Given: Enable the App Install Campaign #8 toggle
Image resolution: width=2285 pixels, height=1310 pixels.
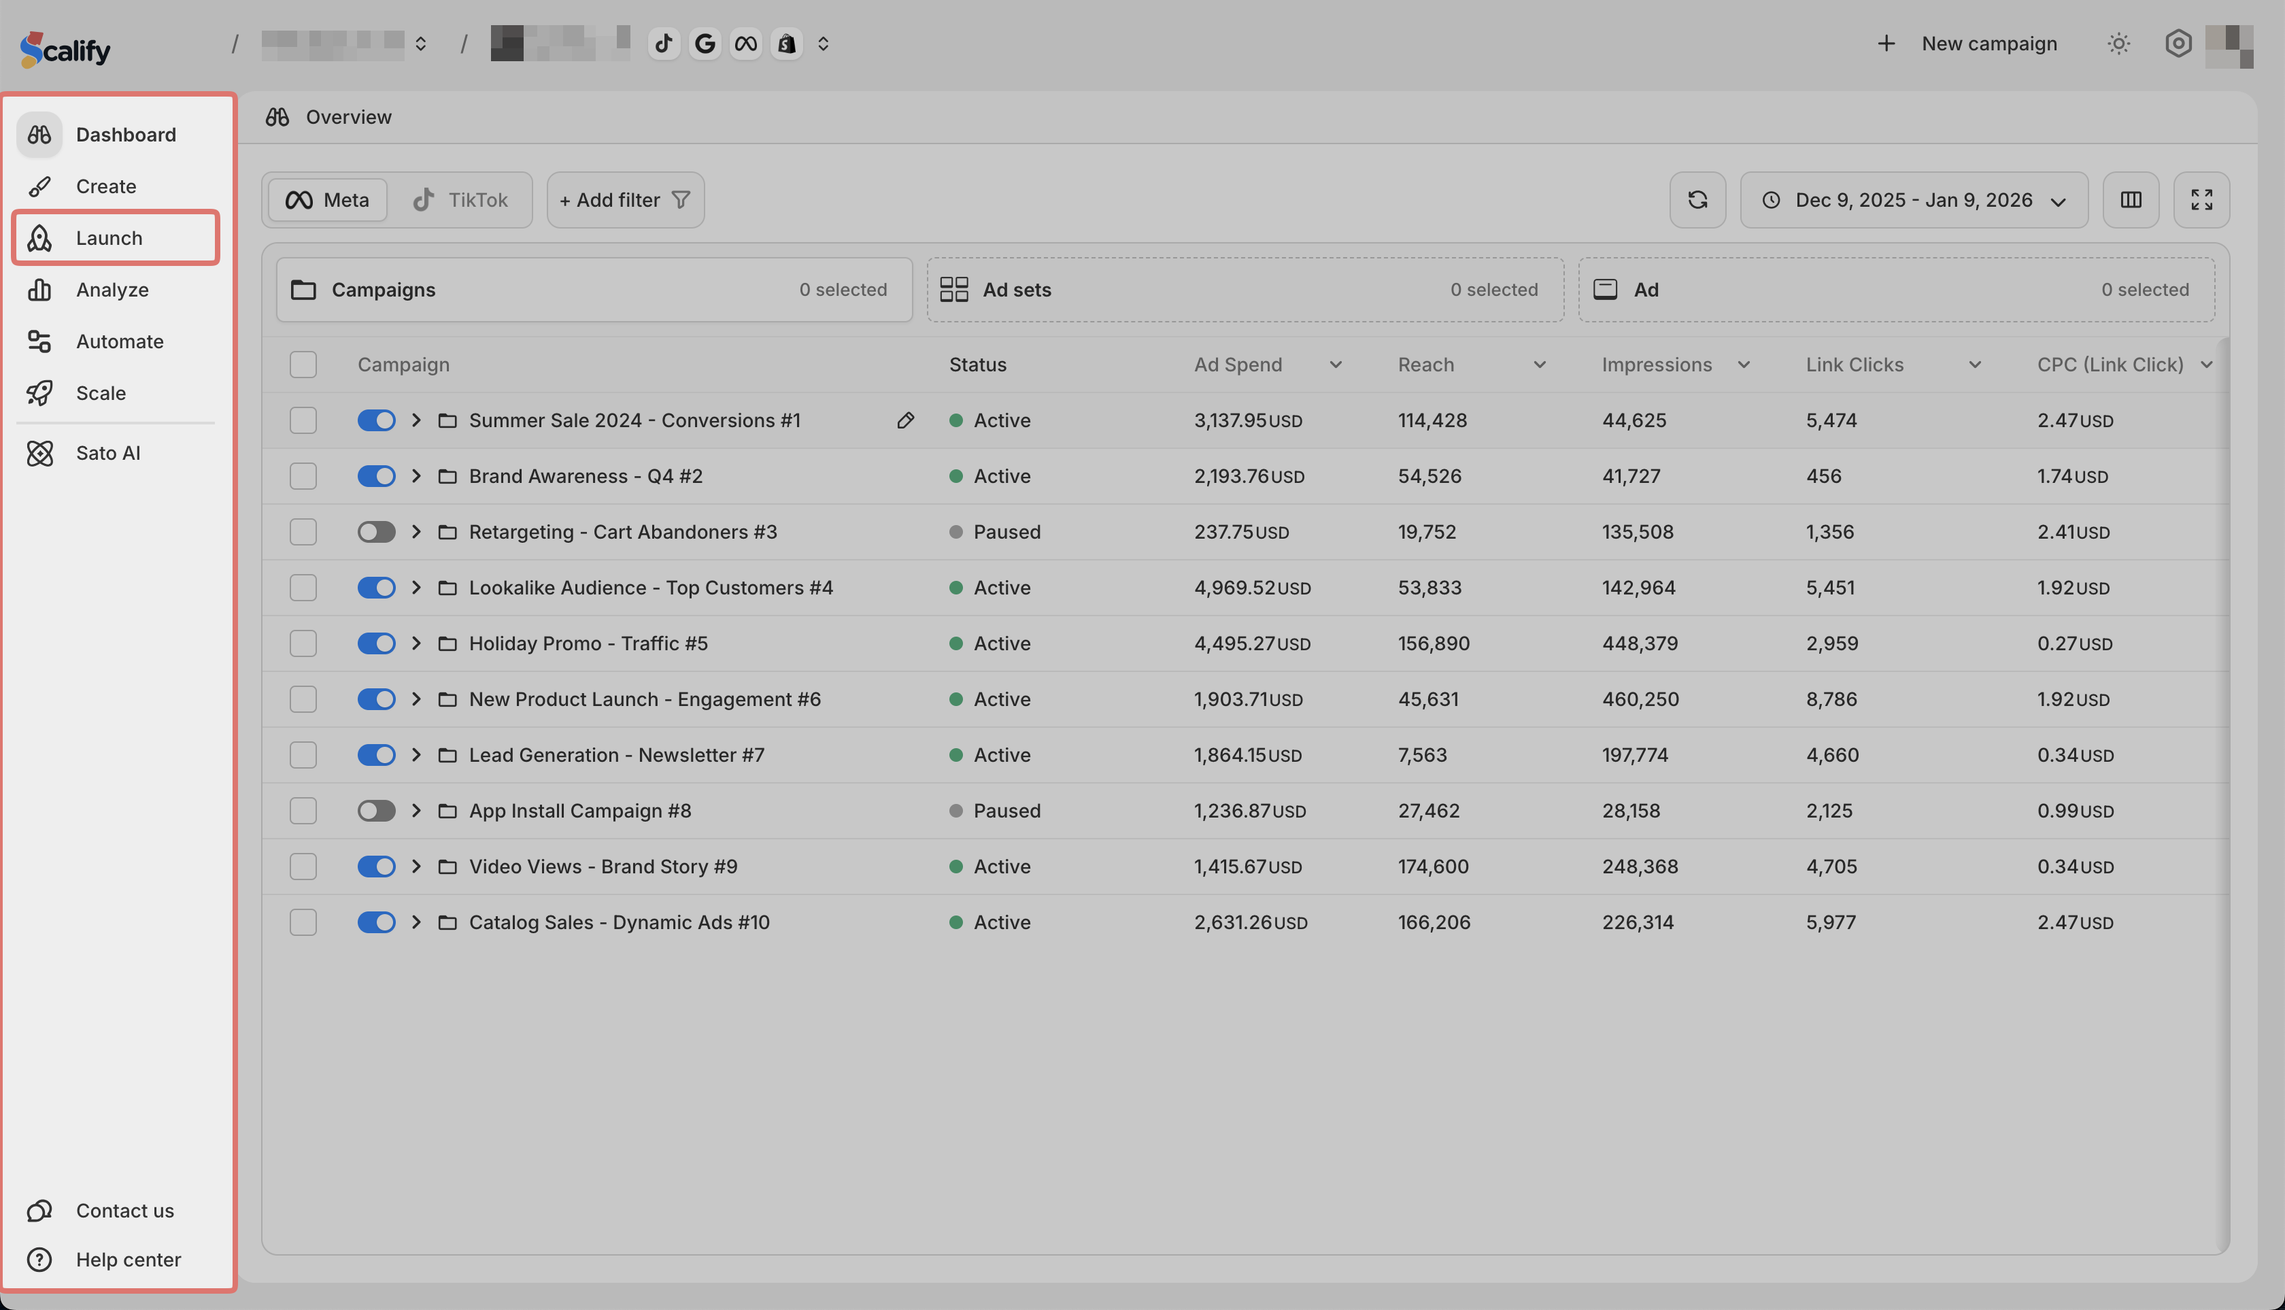Looking at the screenshot, I should coord(376,811).
